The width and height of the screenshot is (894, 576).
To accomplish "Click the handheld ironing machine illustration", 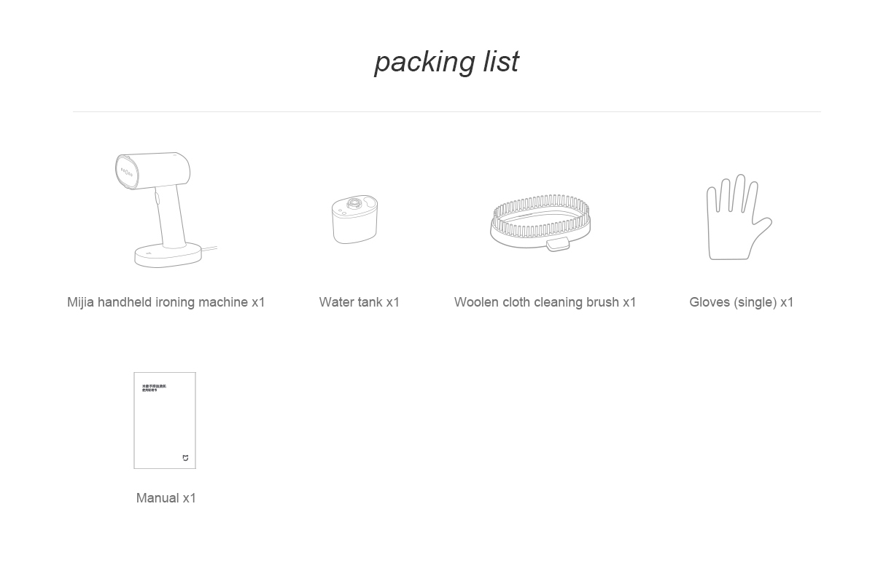I will 166,210.
